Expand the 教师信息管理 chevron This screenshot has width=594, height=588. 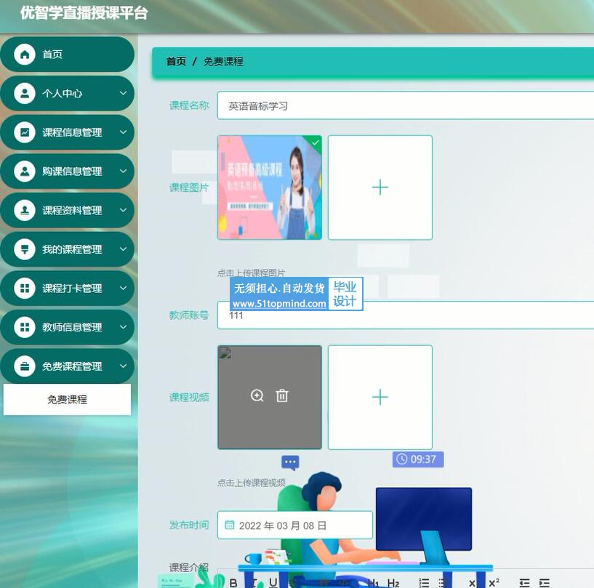pos(123,327)
